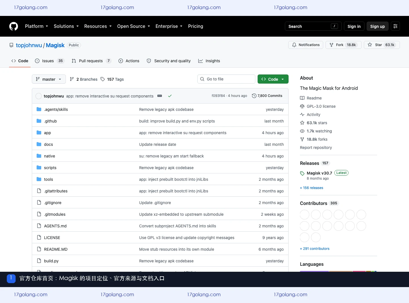Open the master branch dropdown
Screen dimensions: 409x303
(49, 79)
